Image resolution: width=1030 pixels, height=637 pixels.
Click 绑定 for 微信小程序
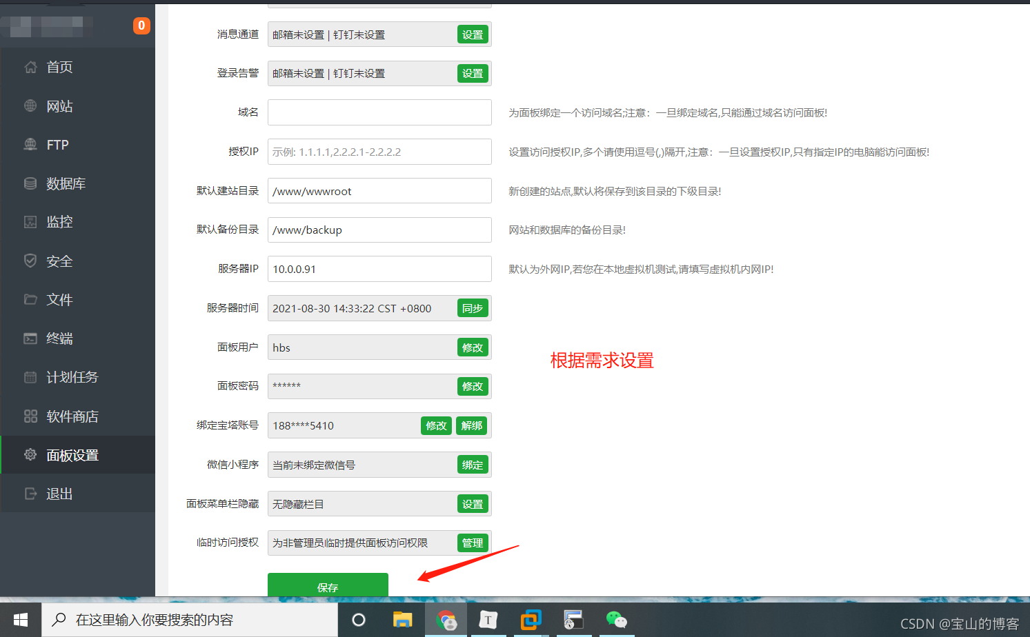click(x=473, y=465)
